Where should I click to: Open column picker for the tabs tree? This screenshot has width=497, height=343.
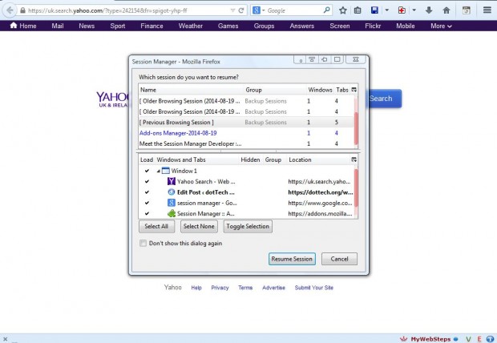(354, 159)
